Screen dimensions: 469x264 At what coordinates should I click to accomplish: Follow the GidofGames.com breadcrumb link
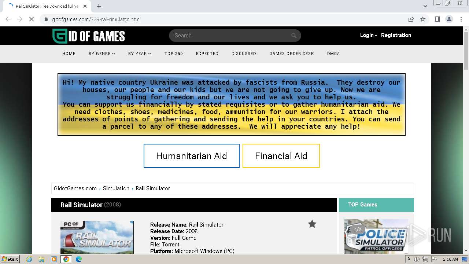75,188
